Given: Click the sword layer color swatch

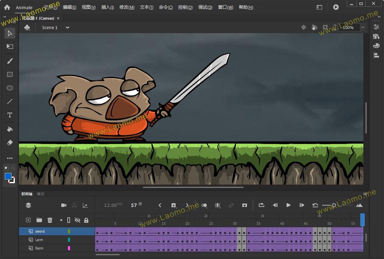Looking at the screenshot, I should [x=69, y=231].
